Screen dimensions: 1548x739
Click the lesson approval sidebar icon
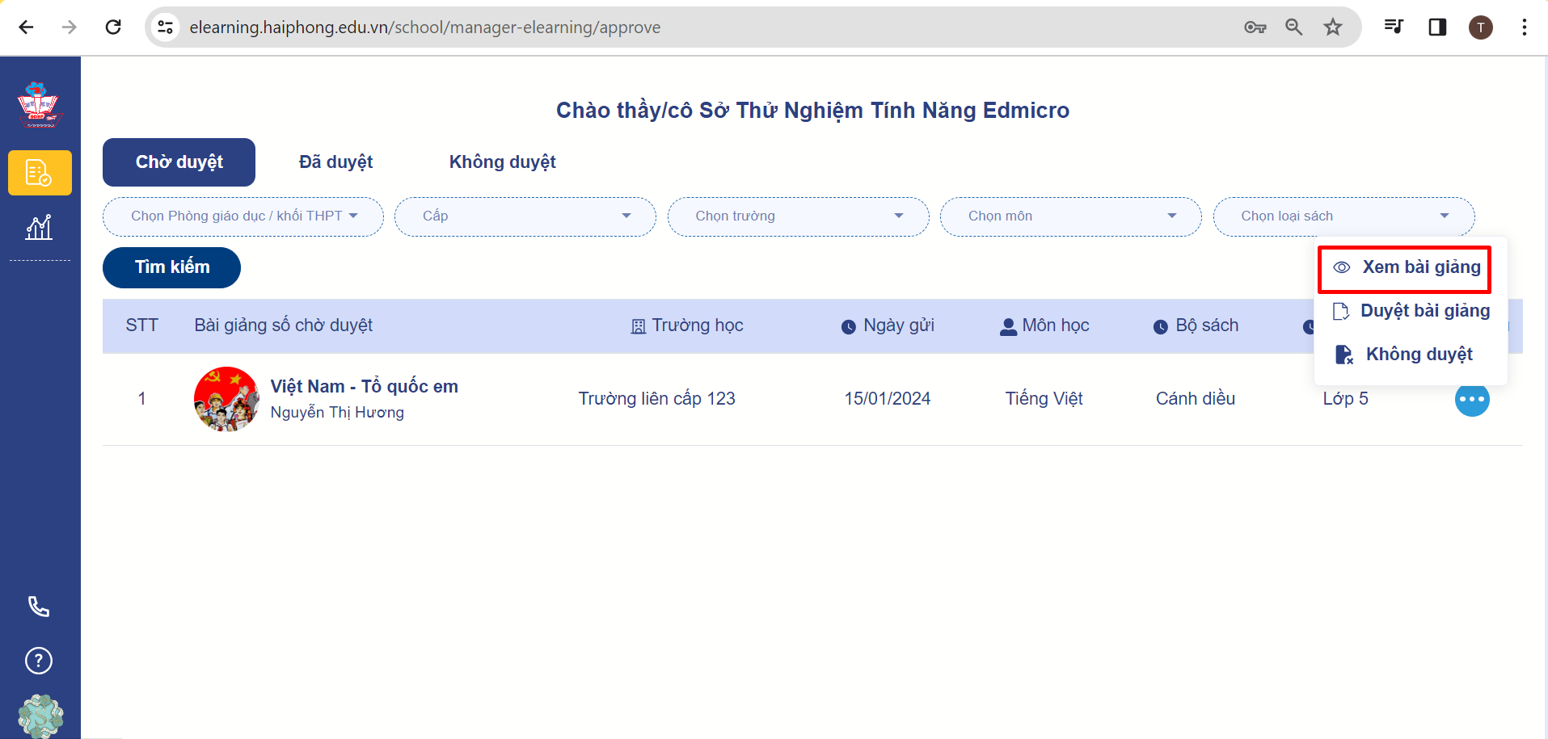[x=40, y=173]
